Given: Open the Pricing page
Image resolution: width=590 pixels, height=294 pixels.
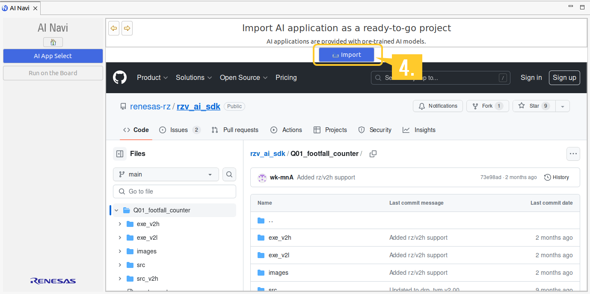Looking at the screenshot, I should point(286,78).
